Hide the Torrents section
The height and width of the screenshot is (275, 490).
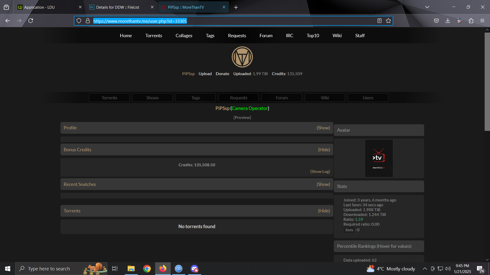tap(324, 211)
